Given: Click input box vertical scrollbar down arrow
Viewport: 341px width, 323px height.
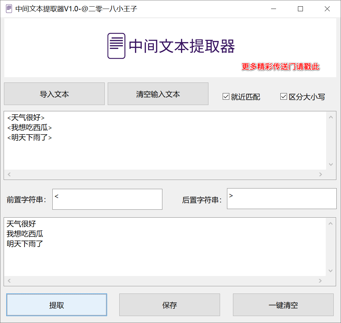Looking at the screenshot, I should click(331, 164).
